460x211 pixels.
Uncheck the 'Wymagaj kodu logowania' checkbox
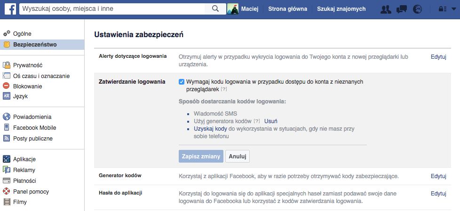182,81
